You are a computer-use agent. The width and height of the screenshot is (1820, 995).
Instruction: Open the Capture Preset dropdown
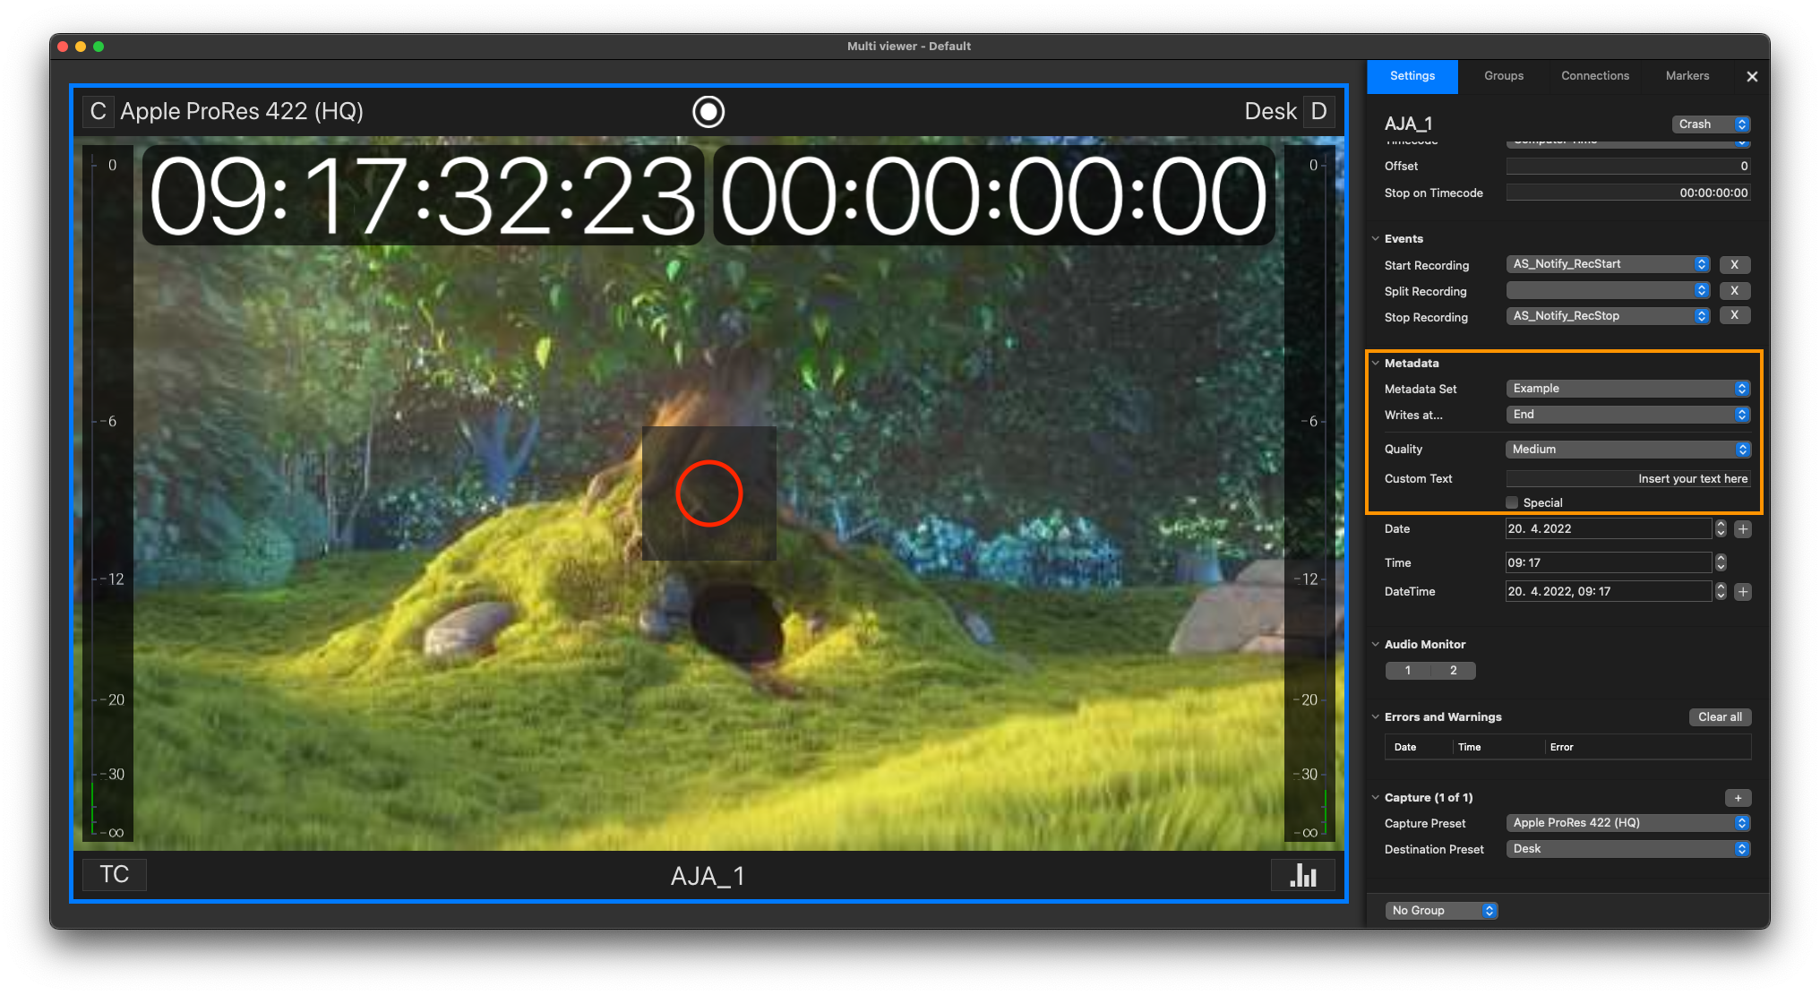tap(1628, 823)
